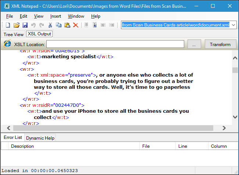Click into the XSLT Location text field

[115, 44]
